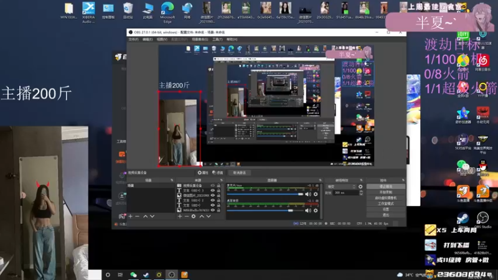Open Steam from the Windows taskbar

[146, 274]
